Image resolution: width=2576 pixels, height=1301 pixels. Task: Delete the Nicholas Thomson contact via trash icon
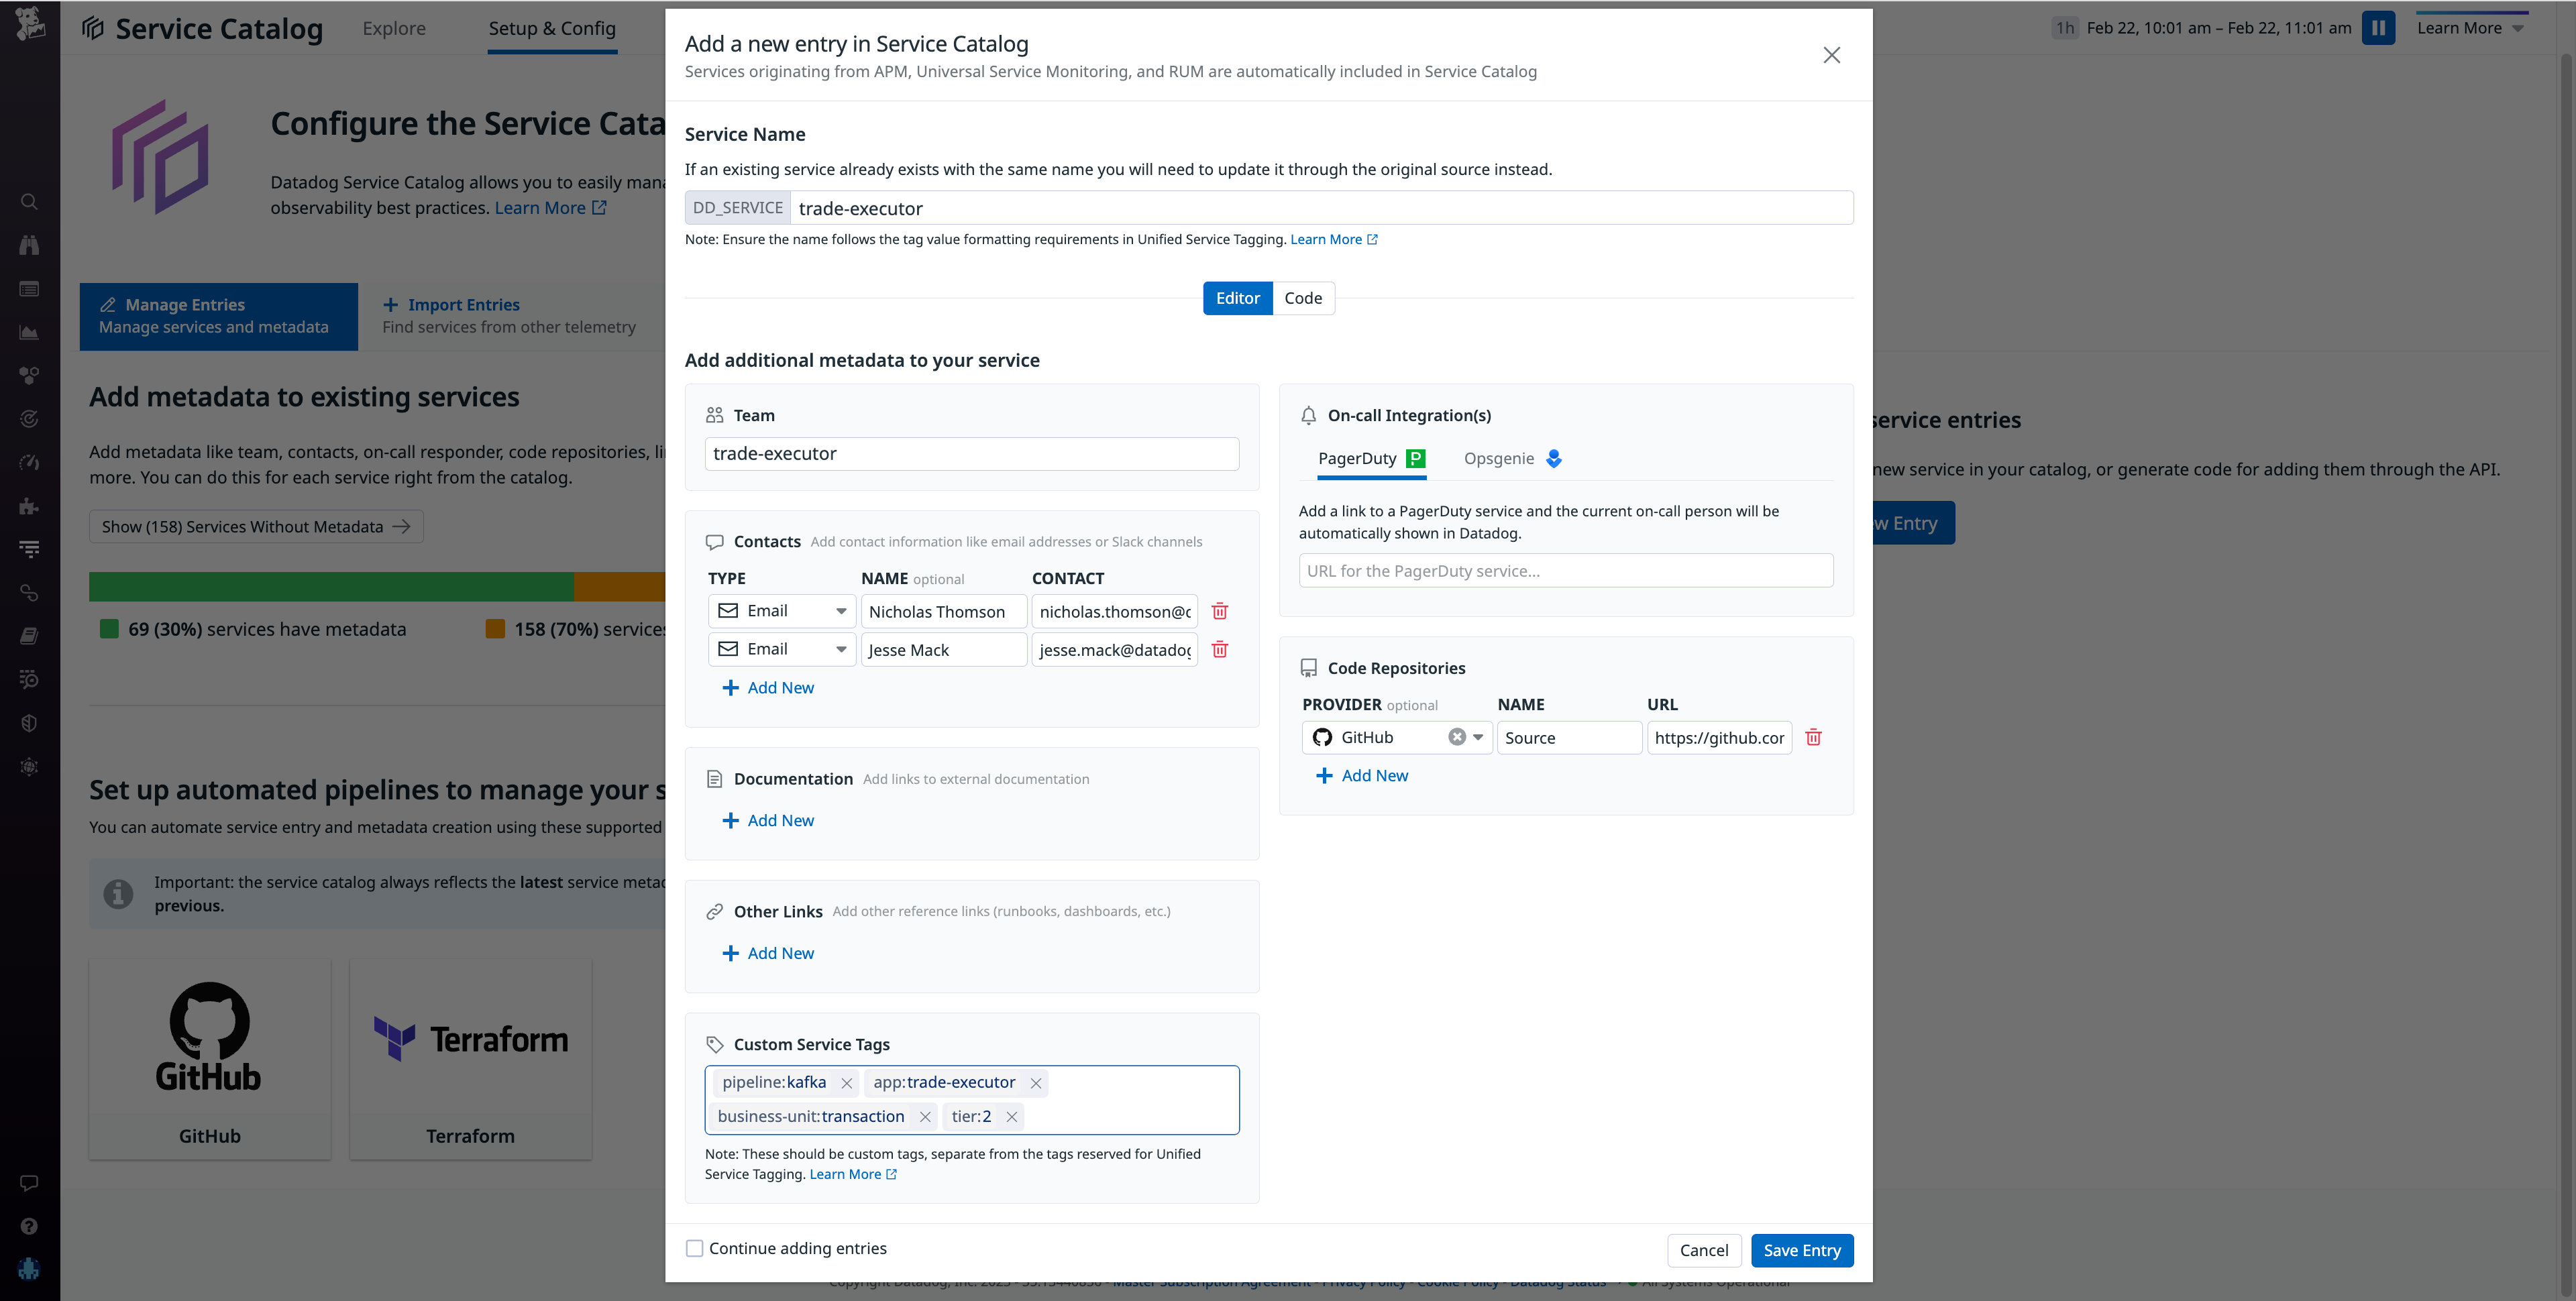1219,611
